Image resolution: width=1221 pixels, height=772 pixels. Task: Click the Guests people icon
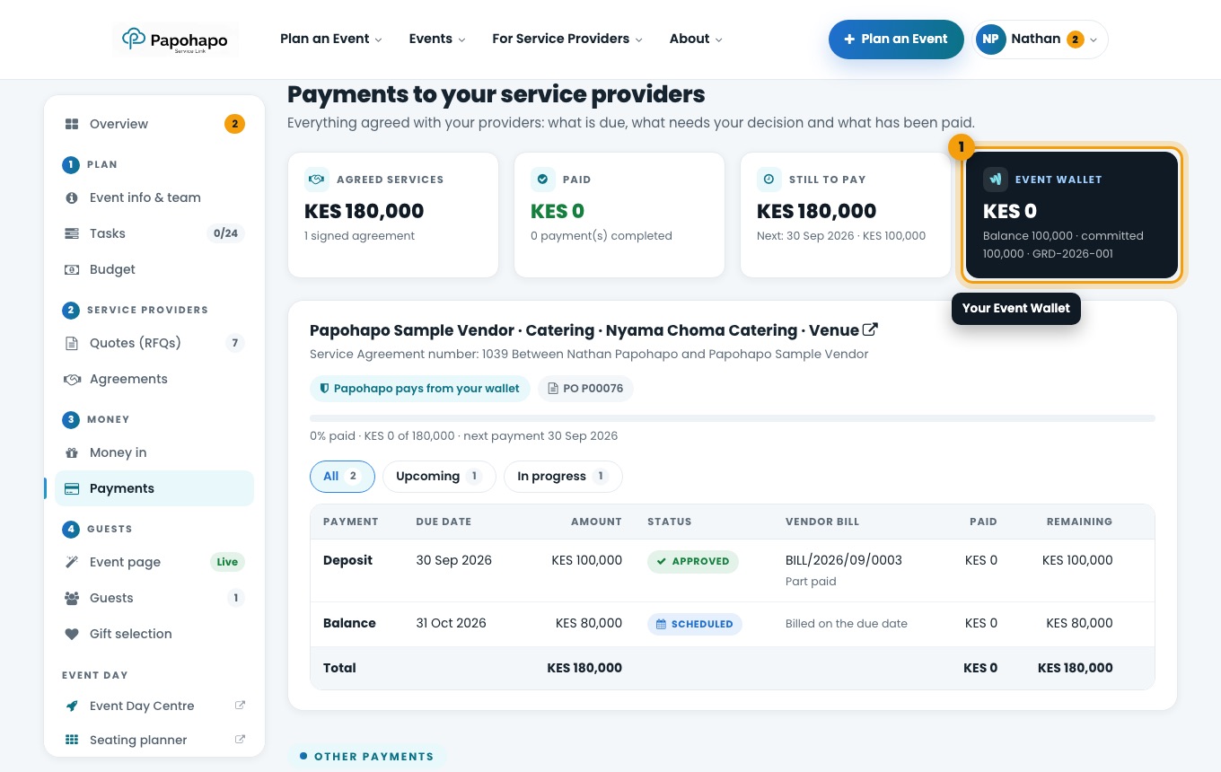click(x=72, y=598)
